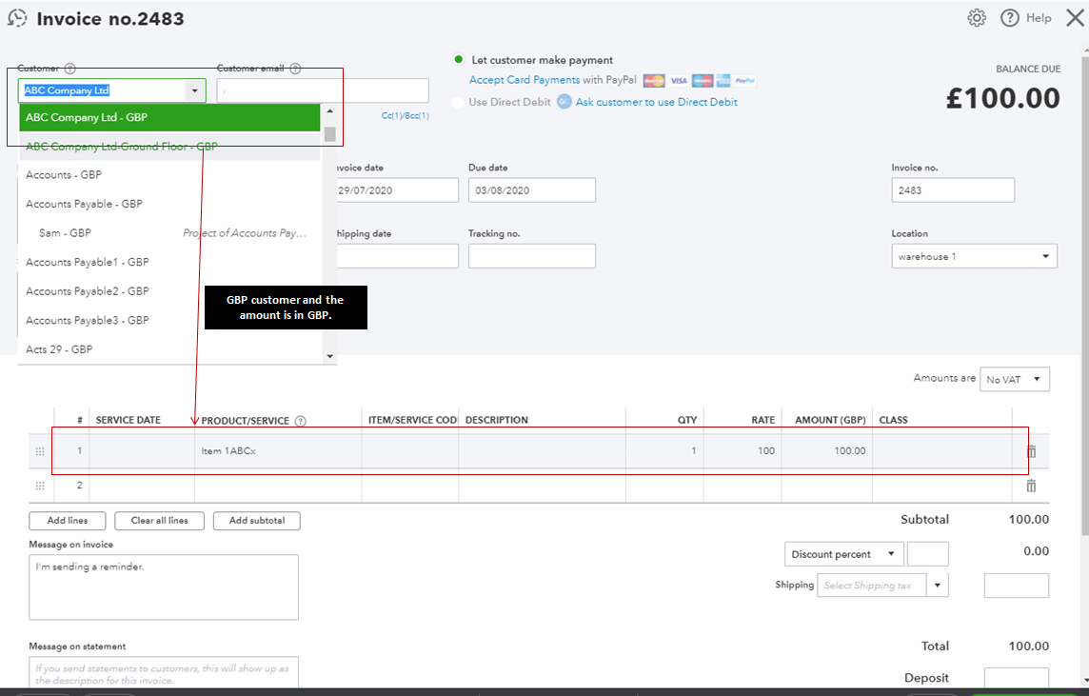Delete line 1 with trash icon

1031,451
